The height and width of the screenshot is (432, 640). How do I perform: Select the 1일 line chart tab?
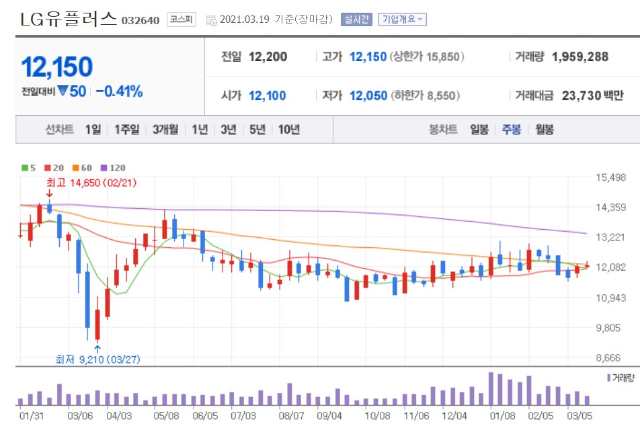tap(93, 130)
